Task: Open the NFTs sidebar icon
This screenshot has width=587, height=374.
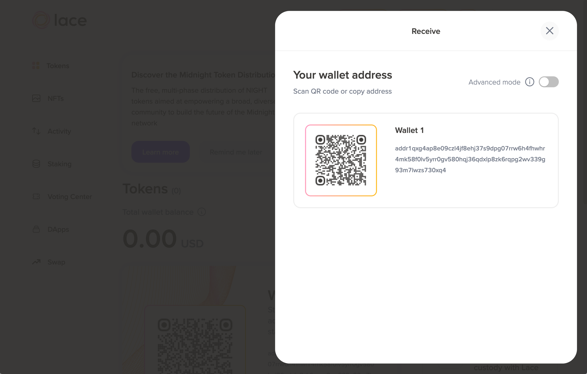Action: pyautogui.click(x=36, y=98)
